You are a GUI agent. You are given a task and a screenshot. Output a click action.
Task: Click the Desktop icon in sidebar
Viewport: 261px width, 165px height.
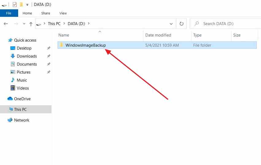tap(13, 48)
